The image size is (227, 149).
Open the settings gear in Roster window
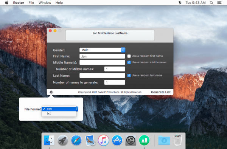click(x=51, y=92)
